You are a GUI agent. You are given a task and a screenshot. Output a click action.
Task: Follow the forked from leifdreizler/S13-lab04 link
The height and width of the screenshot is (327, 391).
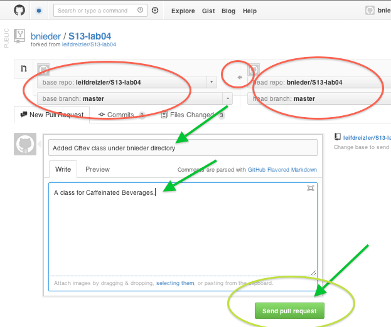[x=88, y=44]
